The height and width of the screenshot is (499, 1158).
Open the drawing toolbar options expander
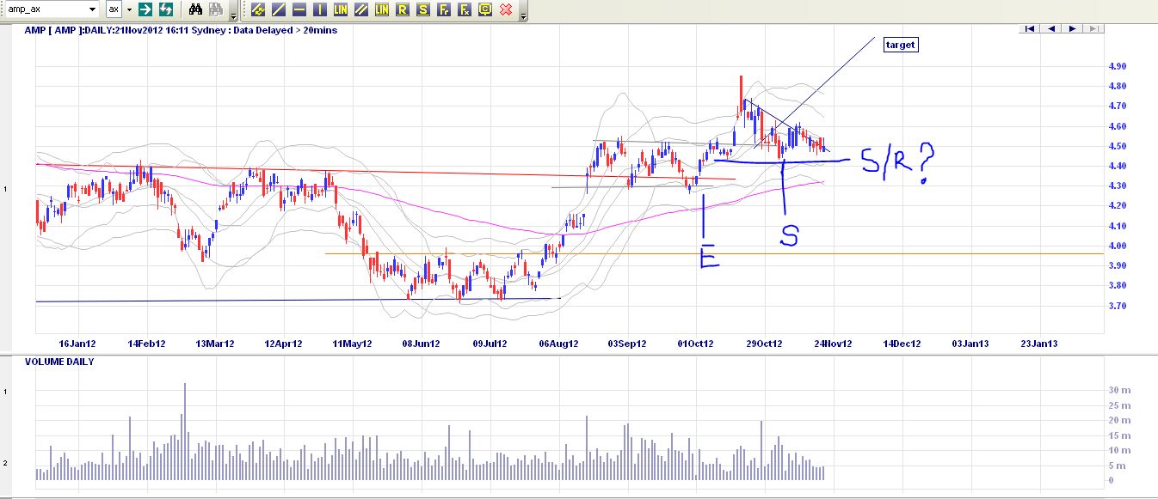tap(524, 10)
